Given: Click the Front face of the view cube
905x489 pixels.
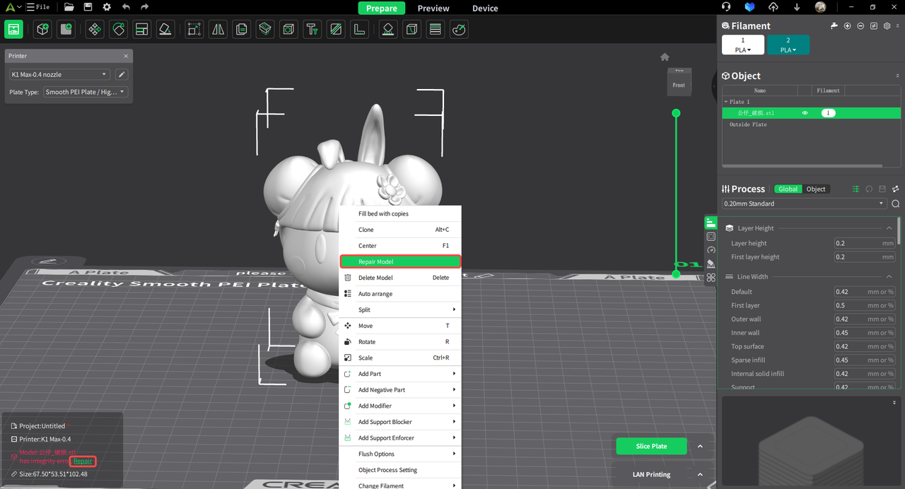Looking at the screenshot, I should point(679,86).
